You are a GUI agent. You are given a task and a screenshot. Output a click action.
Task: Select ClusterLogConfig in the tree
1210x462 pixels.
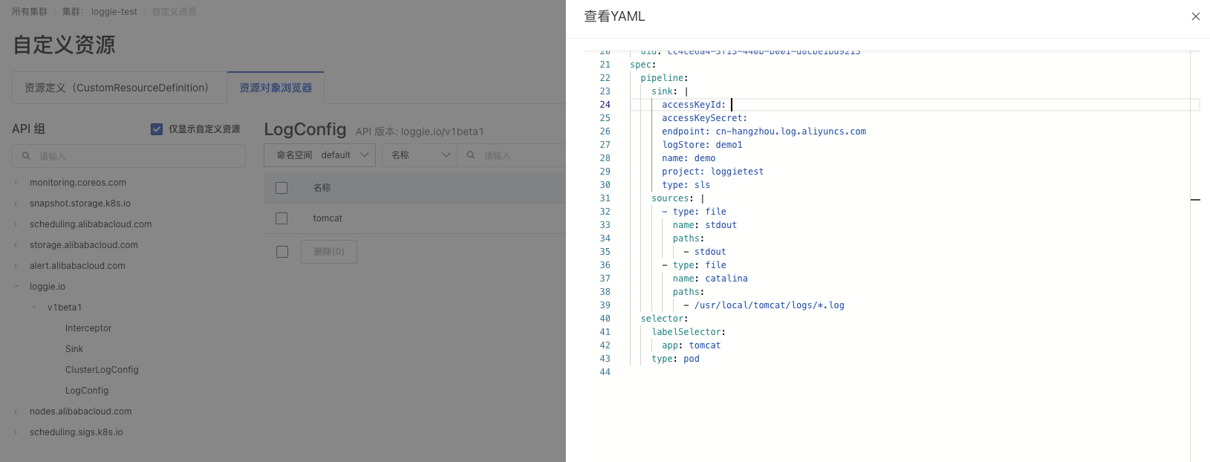102,370
